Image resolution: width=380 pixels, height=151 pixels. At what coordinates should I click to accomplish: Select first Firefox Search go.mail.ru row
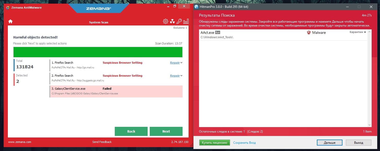pyautogui.click(x=116, y=65)
